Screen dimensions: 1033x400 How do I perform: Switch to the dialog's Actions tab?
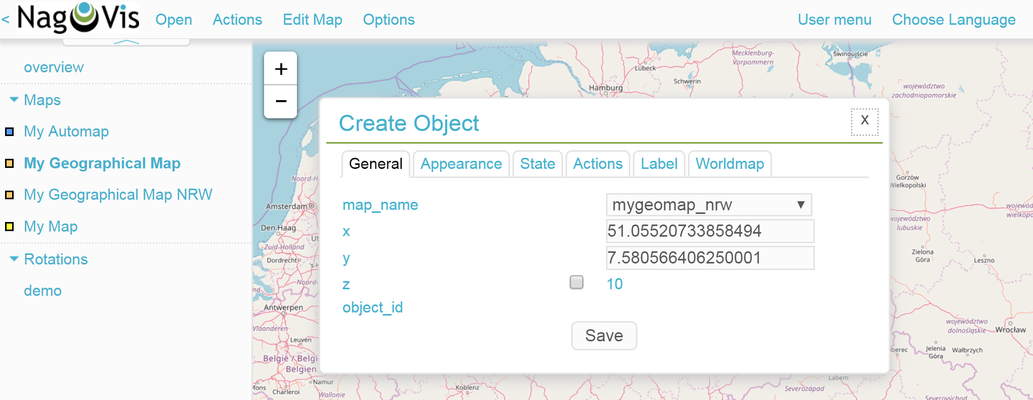click(x=597, y=164)
